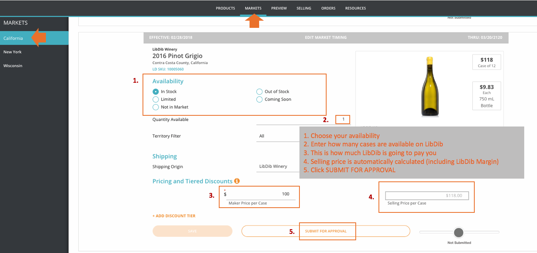This screenshot has height=253, width=537.
Task: Click Contra Costa County, California text
Action: tap(180, 63)
